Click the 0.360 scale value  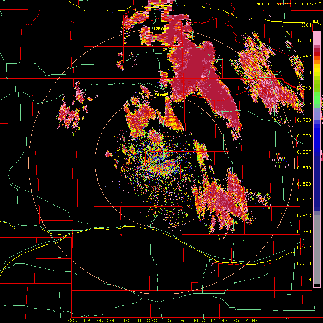coord(304,232)
